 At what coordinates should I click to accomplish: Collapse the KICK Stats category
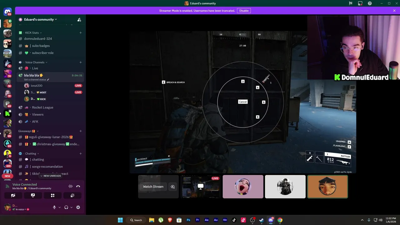coord(33,32)
